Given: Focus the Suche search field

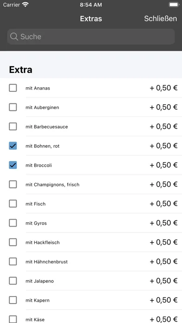Looking at the screenshot, I should pyautogui.click(x=91, y=37).
